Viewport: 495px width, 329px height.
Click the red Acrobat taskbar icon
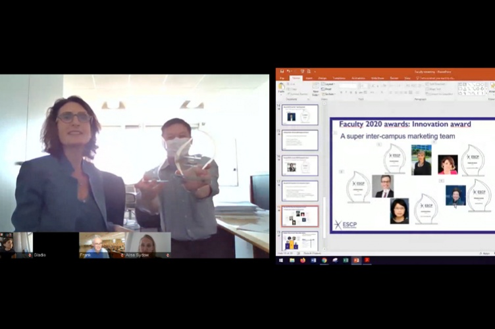(x=367, y=260)
